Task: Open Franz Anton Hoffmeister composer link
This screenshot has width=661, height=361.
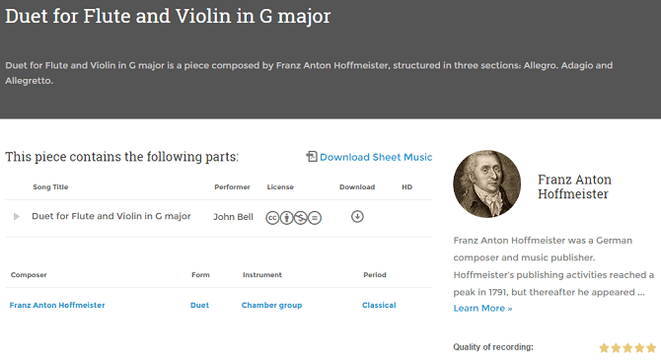Action: pyautogui.click(x=57, y=305)
